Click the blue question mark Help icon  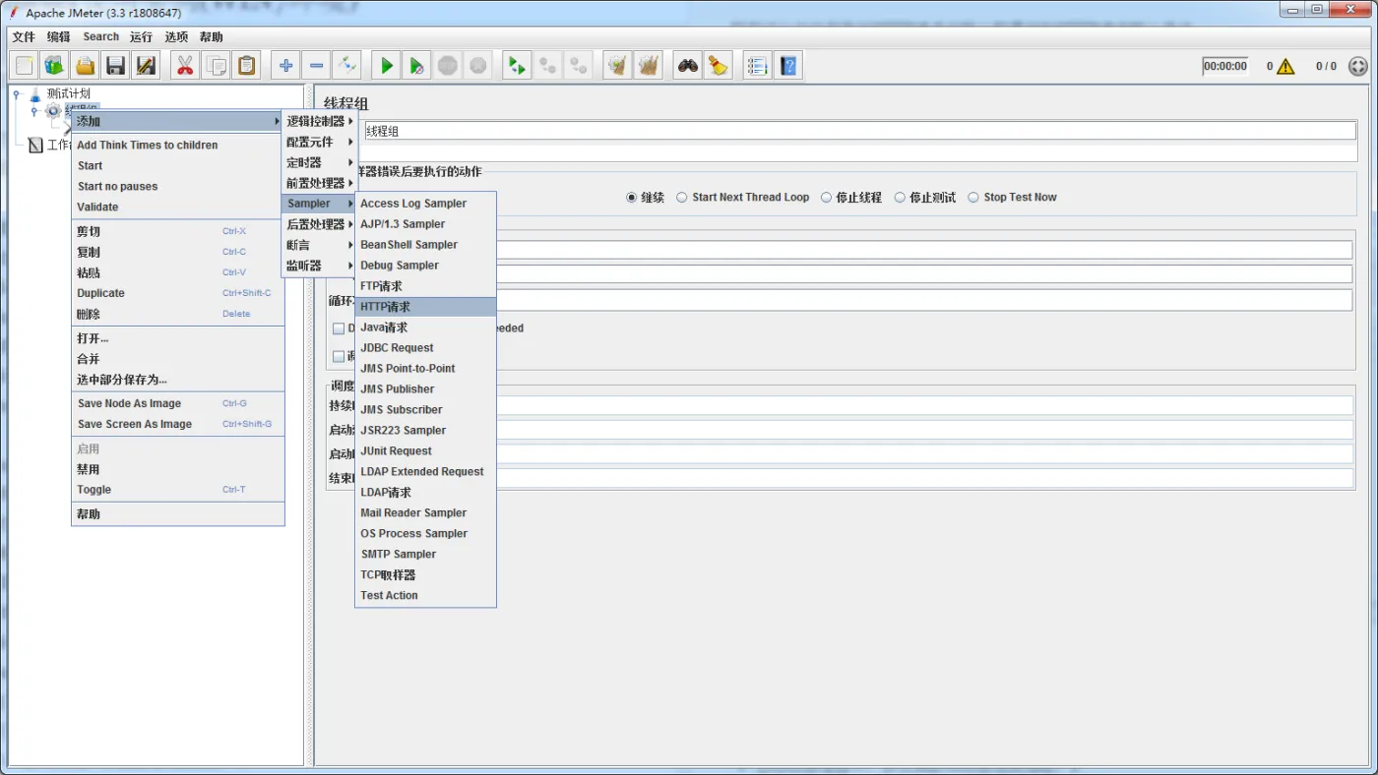pos(788,66)
